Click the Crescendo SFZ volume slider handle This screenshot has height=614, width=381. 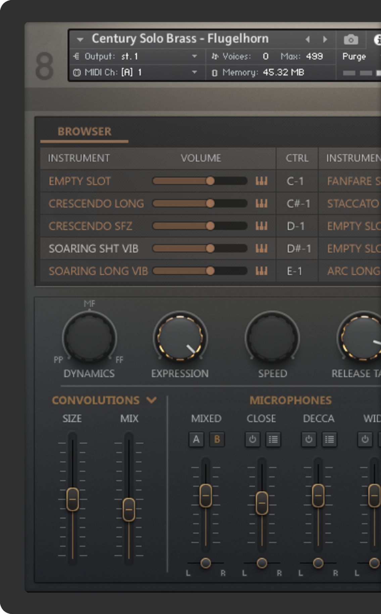click(x=210, y=226)
